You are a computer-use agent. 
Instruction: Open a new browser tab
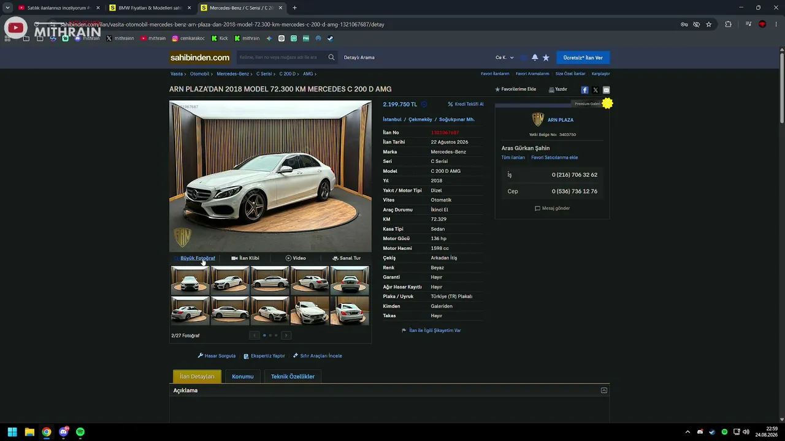(294, 8)
